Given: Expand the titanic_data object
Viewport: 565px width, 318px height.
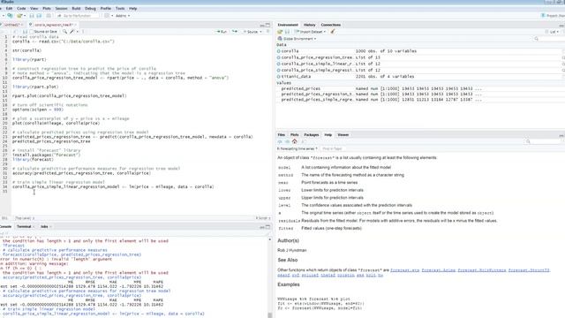Looking at the screenshot, I should (x=279, y=77).
